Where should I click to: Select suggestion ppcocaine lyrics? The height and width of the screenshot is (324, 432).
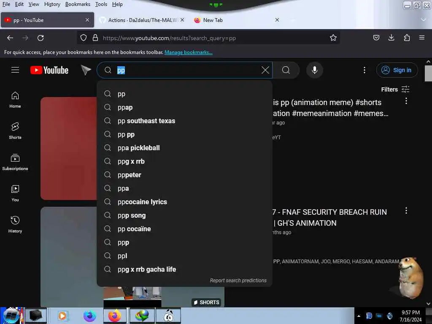click(185, 202)
